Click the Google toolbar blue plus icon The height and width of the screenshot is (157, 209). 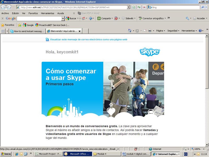tap(90, 18)
